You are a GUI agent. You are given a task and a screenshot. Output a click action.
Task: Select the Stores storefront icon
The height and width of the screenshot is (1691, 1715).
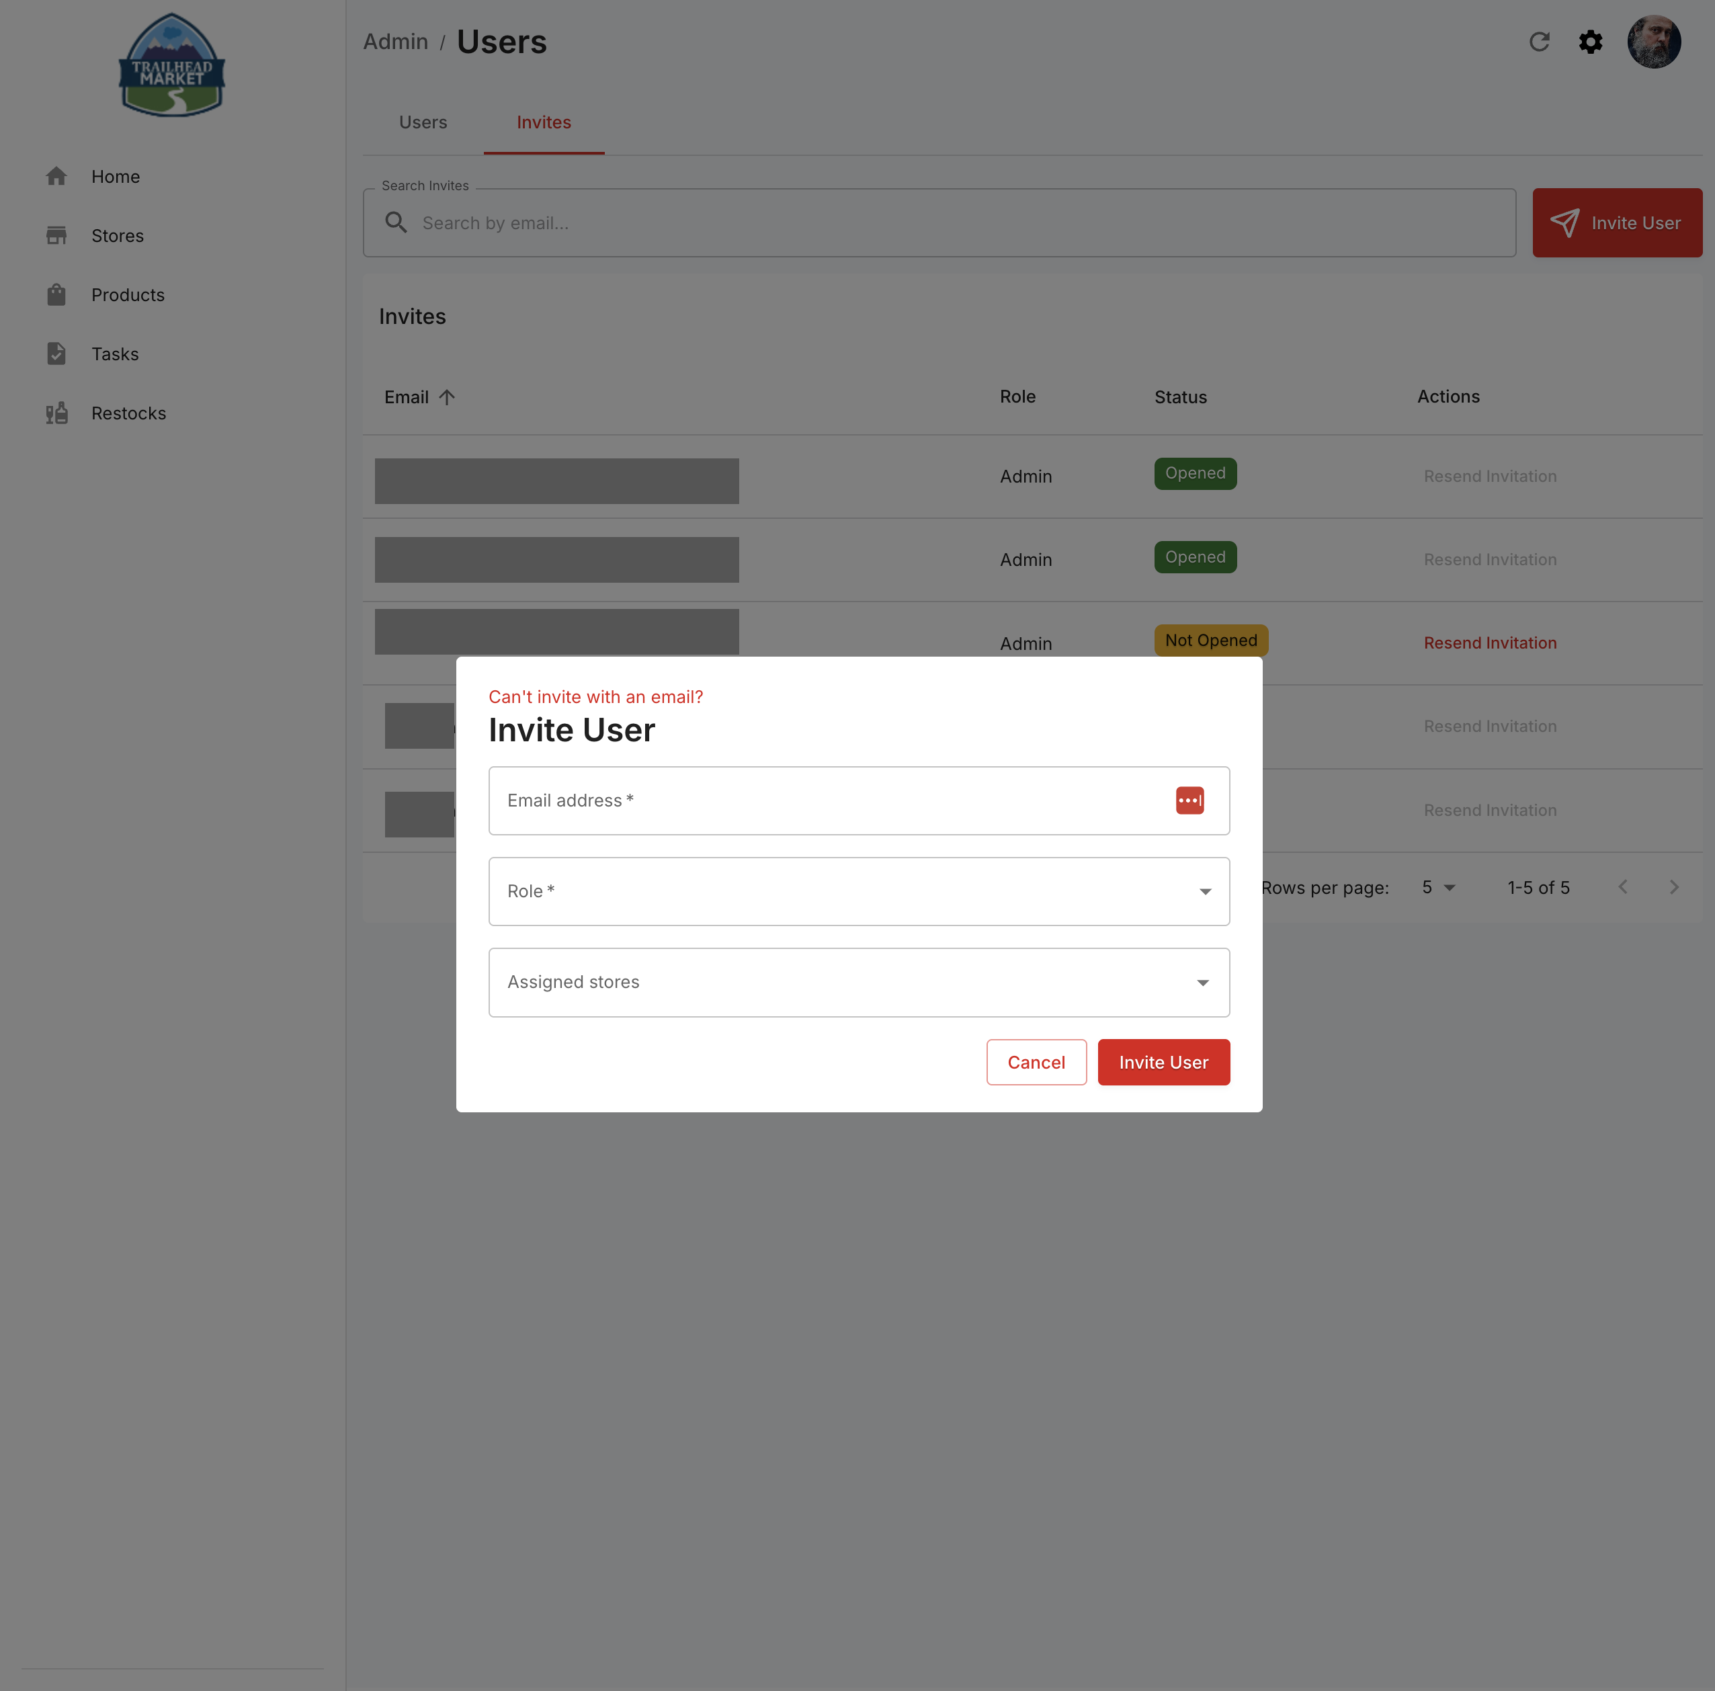[x=57, y=235]
